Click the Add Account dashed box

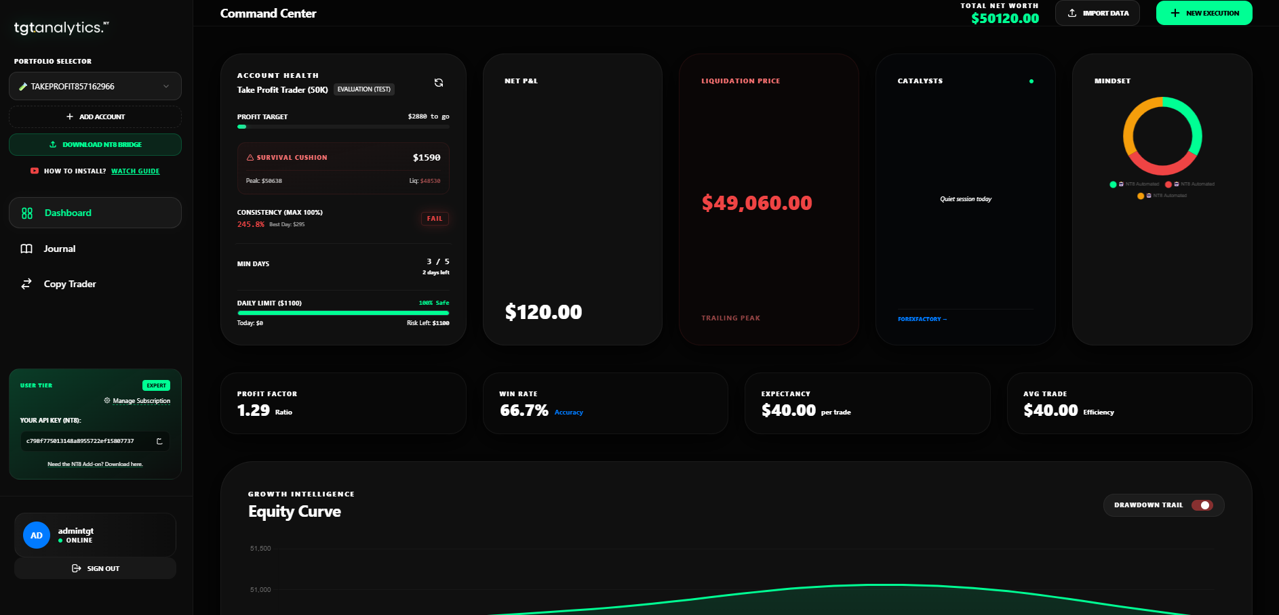[x=95, y=117]
